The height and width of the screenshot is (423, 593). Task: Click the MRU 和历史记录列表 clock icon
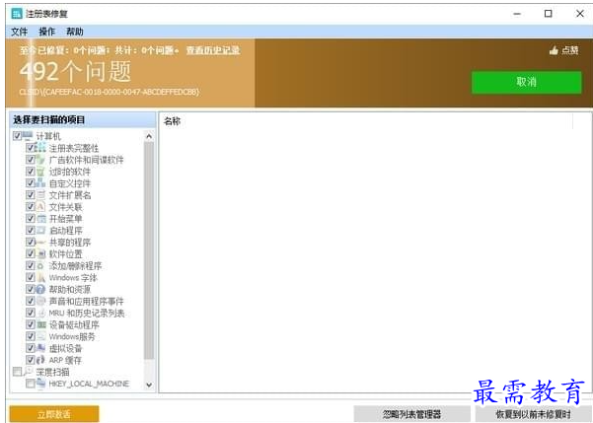coord(40,313)
